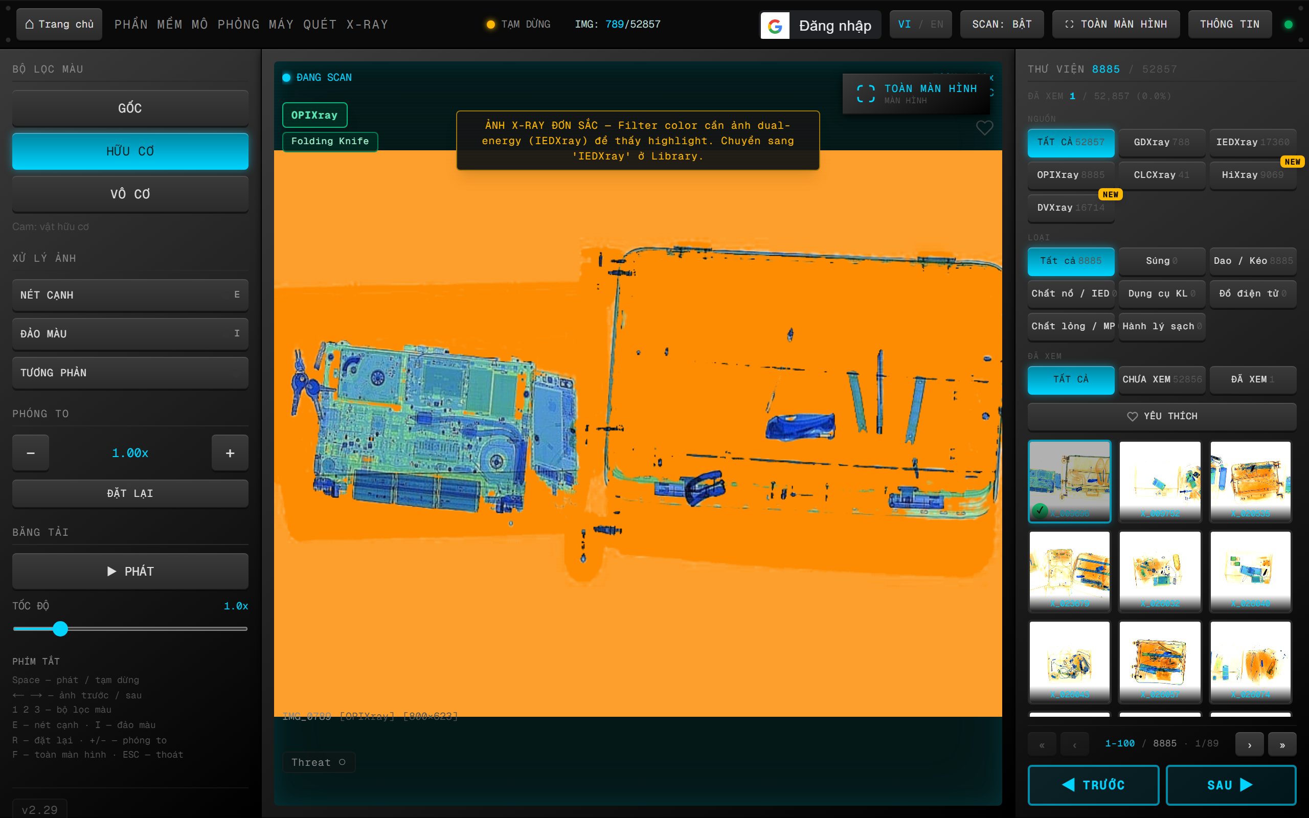The height and width of the screenshot is (818, 1309).
Task: Select the Súng category filter
Action: coord(1162,261)
